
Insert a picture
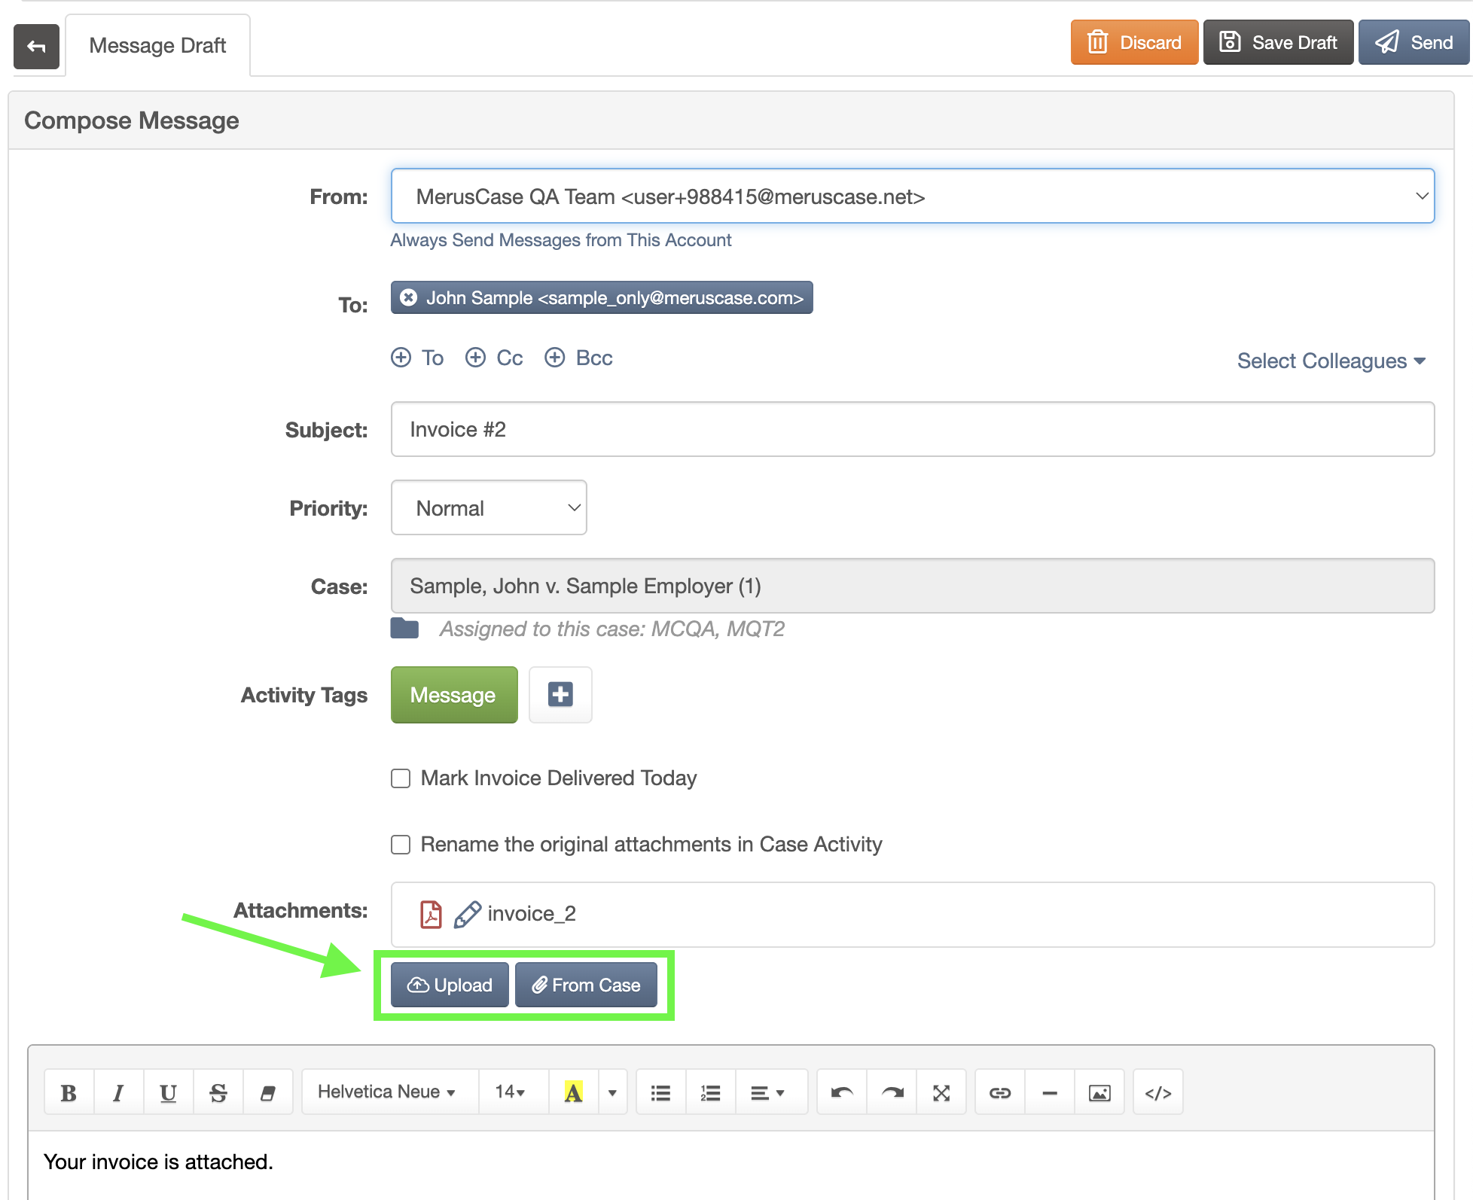click(1099, 1092)
